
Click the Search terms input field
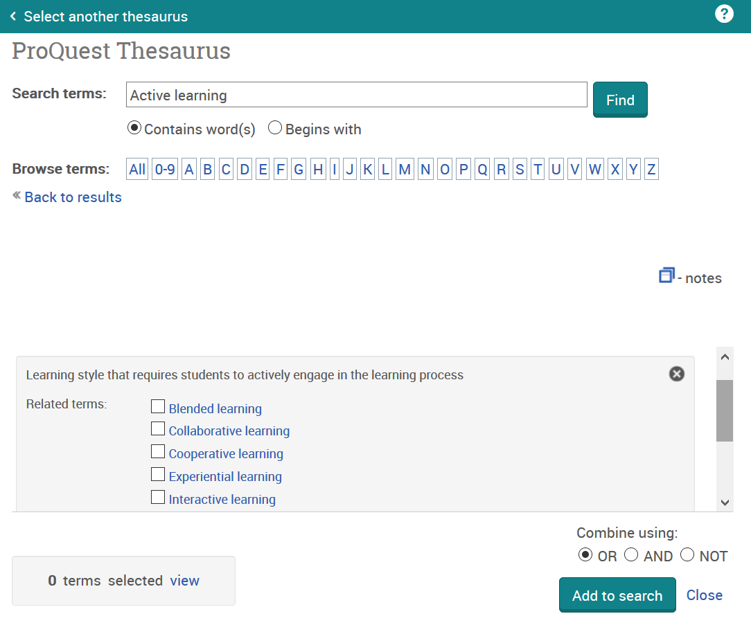coord(356,95)
